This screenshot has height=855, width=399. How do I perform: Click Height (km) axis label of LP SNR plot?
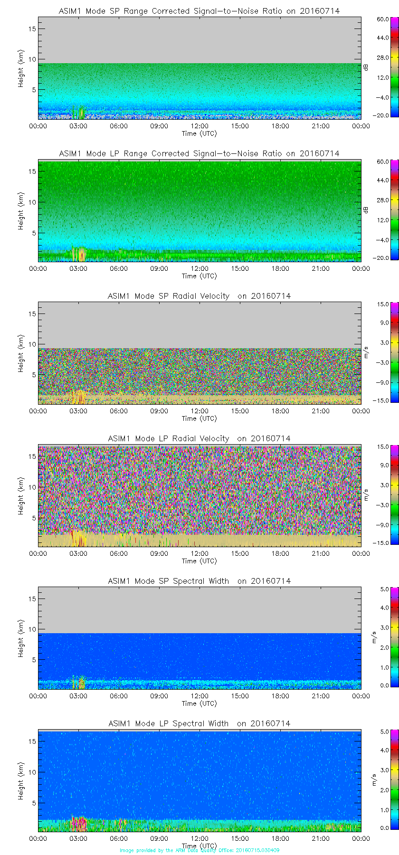tap(21, 211)
